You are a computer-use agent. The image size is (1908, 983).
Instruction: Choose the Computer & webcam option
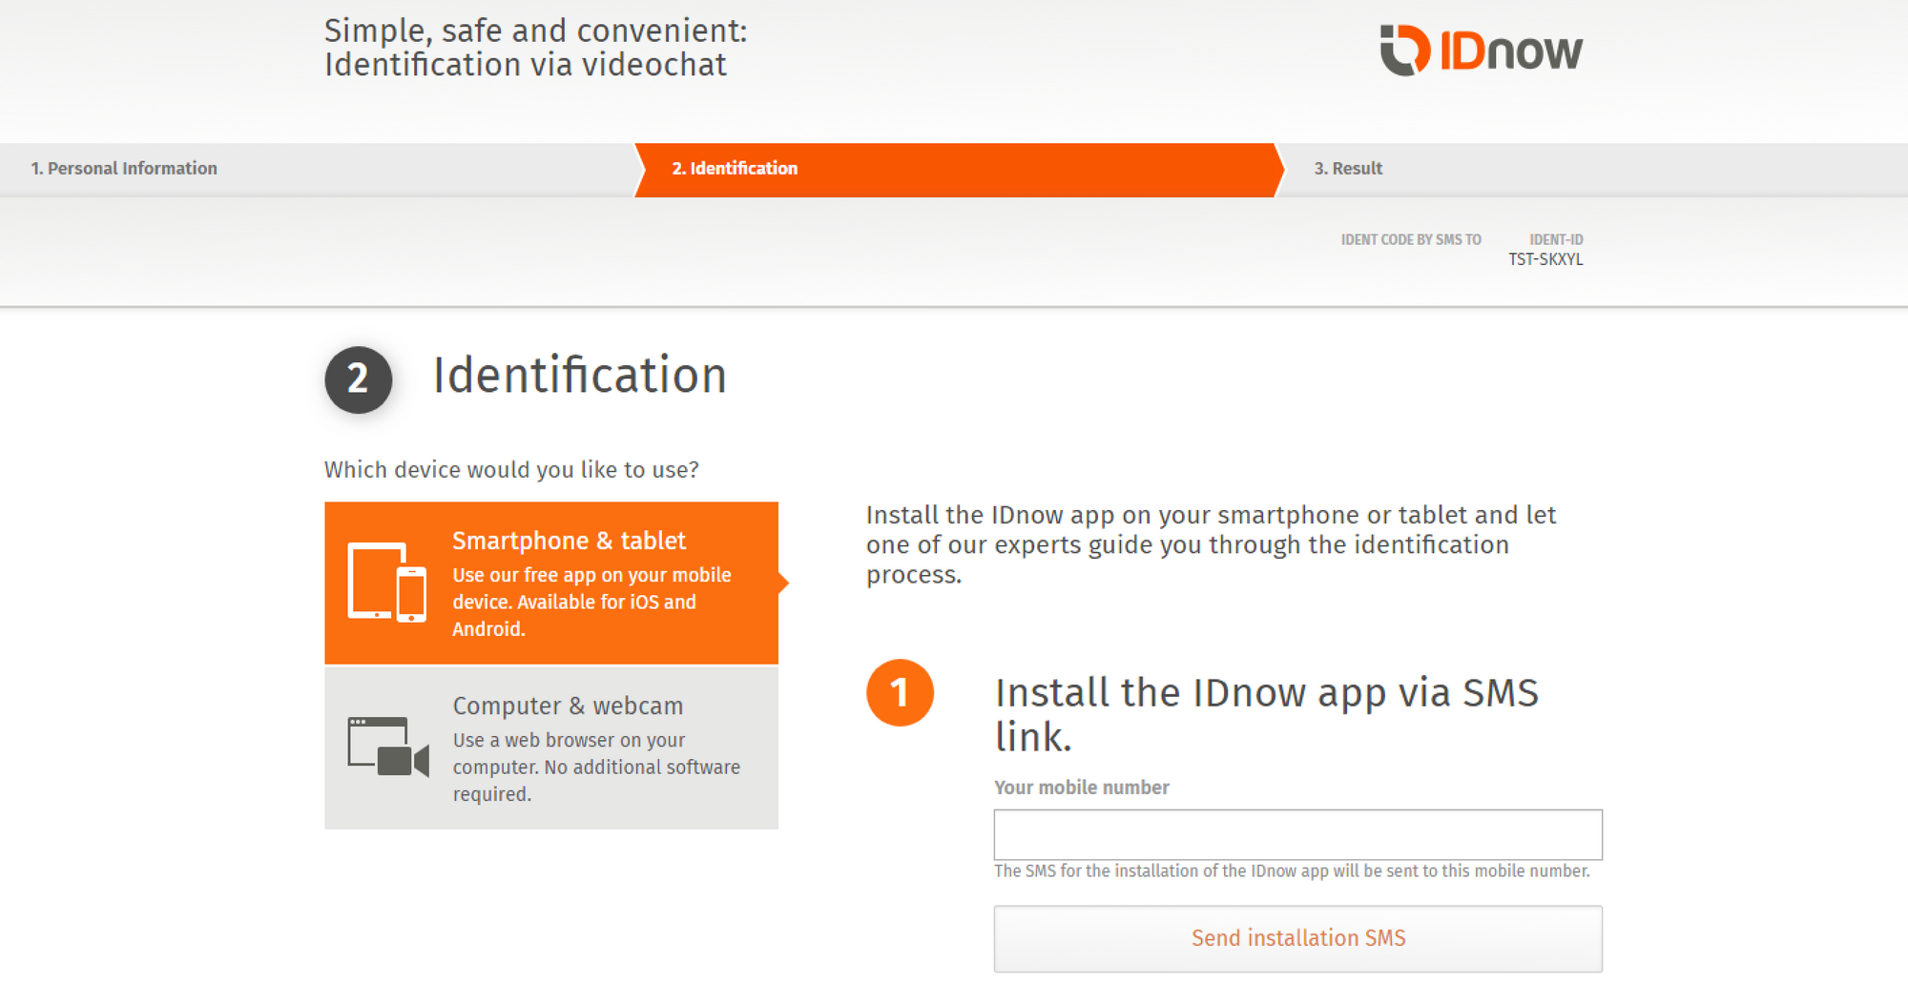coord(551,747)
